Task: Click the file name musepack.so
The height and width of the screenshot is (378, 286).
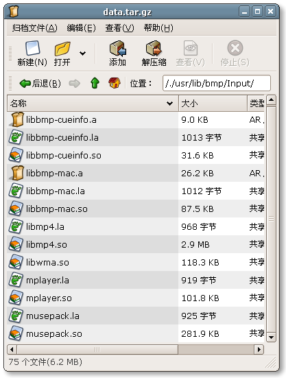Action: [54, 334]
